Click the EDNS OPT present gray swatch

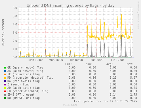(5, 95)
